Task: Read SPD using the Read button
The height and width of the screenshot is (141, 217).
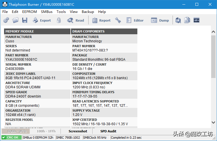Action: (76, 20)
